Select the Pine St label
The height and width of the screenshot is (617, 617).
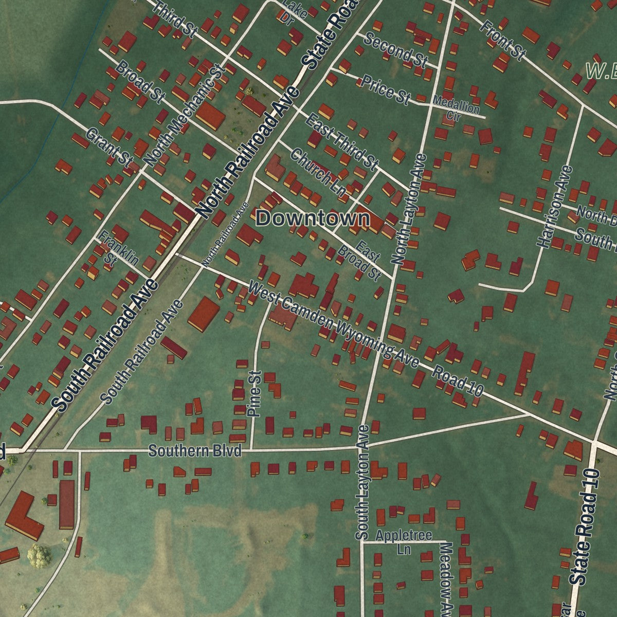pos(255,393)
